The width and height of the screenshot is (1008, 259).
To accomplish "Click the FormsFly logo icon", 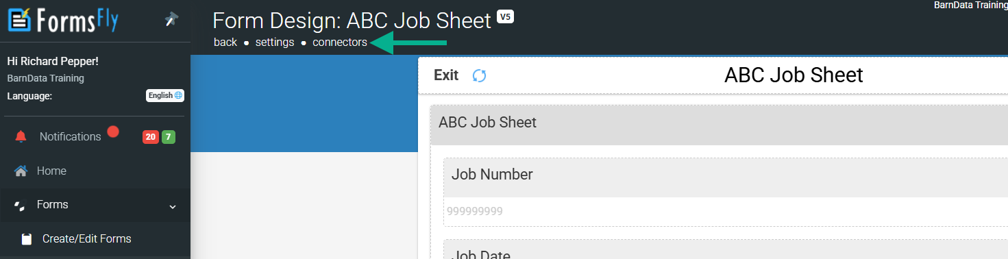I will (x=19, y=19).
